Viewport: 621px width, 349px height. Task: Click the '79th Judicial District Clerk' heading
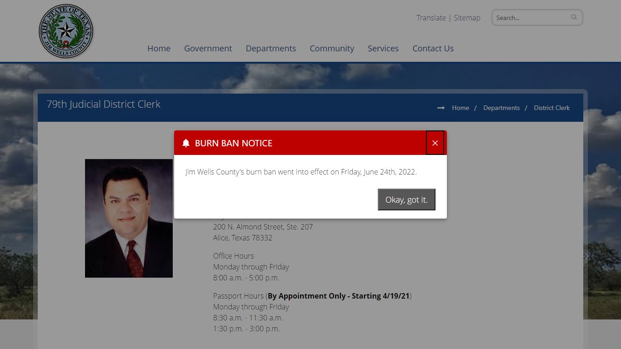click(104, 104)
